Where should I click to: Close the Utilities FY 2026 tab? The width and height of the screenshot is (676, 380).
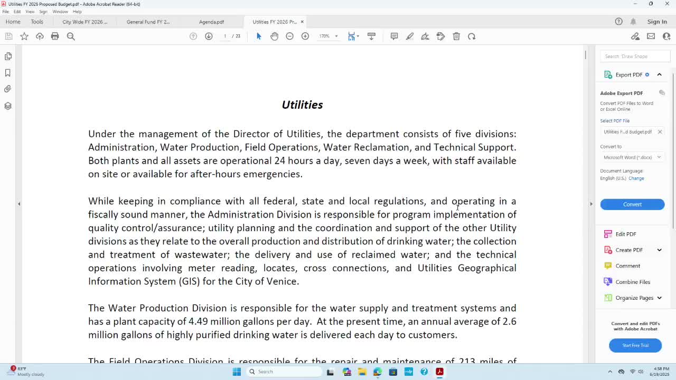(x=302, y=22)
